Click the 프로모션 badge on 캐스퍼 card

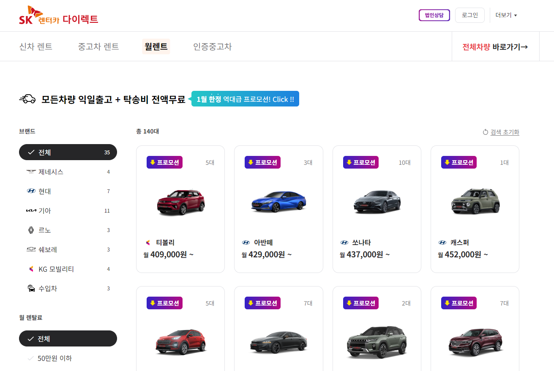point(459,162)
